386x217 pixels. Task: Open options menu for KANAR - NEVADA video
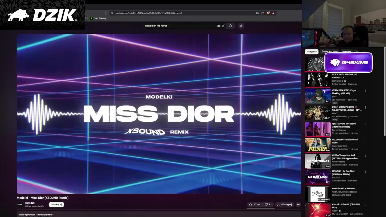coord(365,205)
